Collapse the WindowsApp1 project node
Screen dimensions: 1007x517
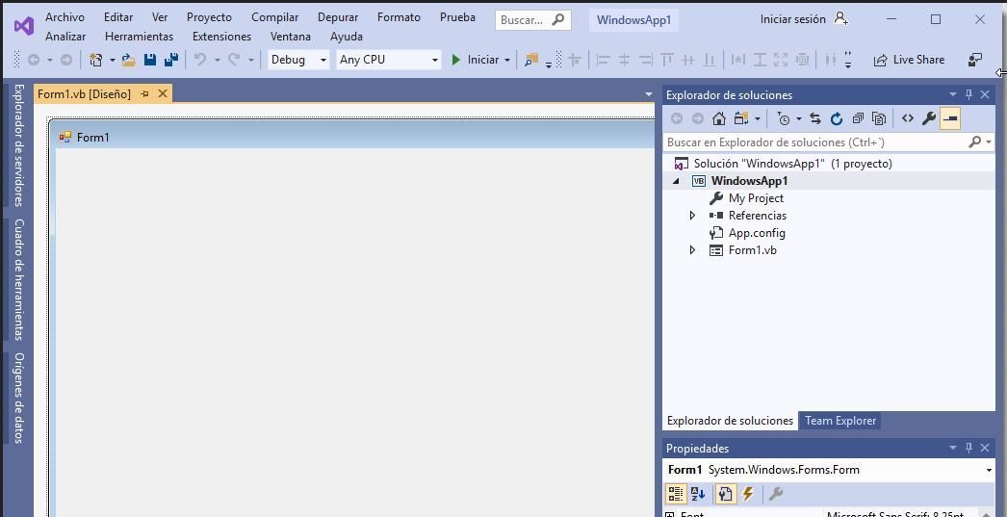pyautogui.click(x=676, y=181)
